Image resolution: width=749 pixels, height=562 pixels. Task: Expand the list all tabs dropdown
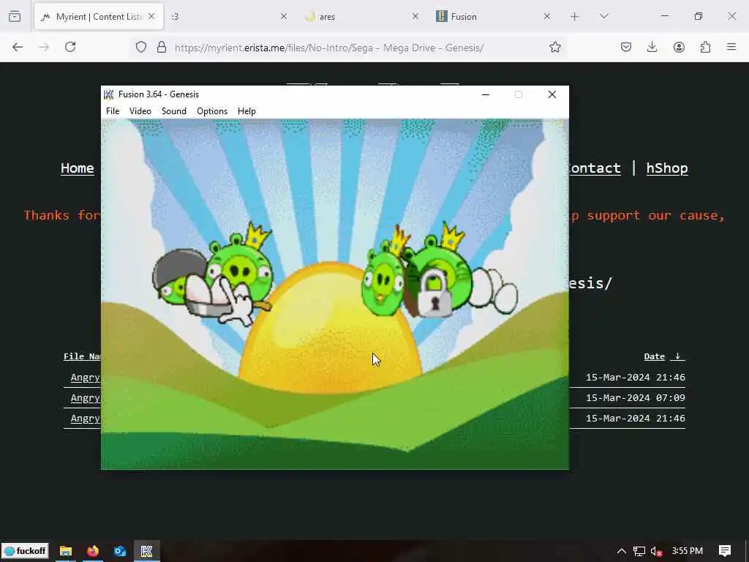603,16
